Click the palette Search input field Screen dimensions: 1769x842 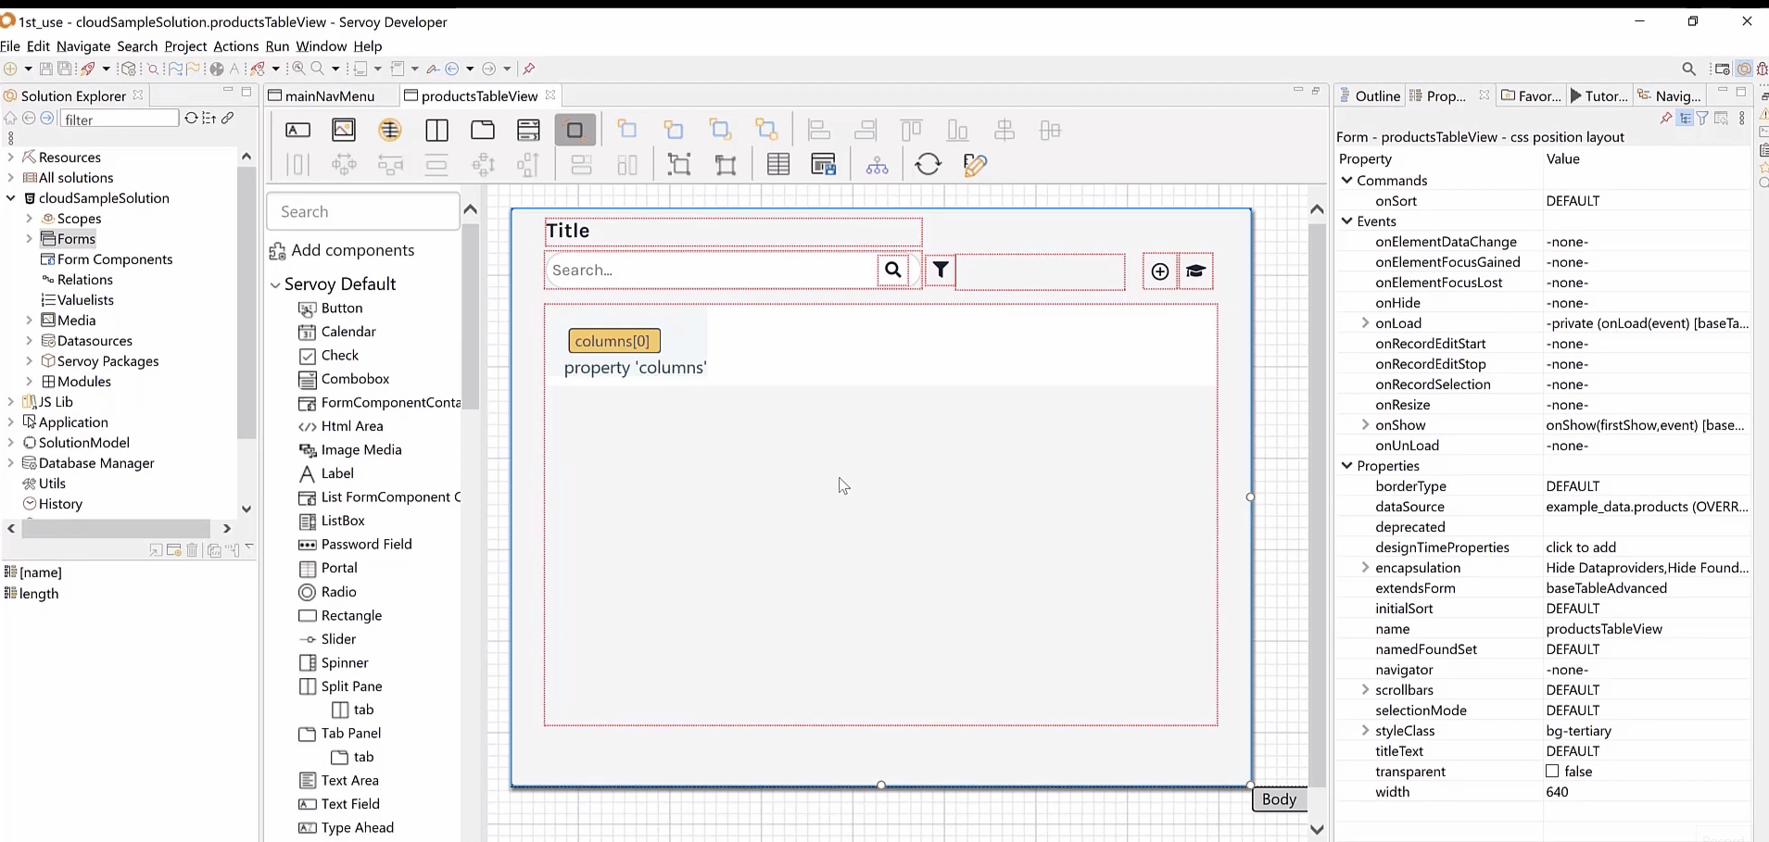(x=362, y=212)
